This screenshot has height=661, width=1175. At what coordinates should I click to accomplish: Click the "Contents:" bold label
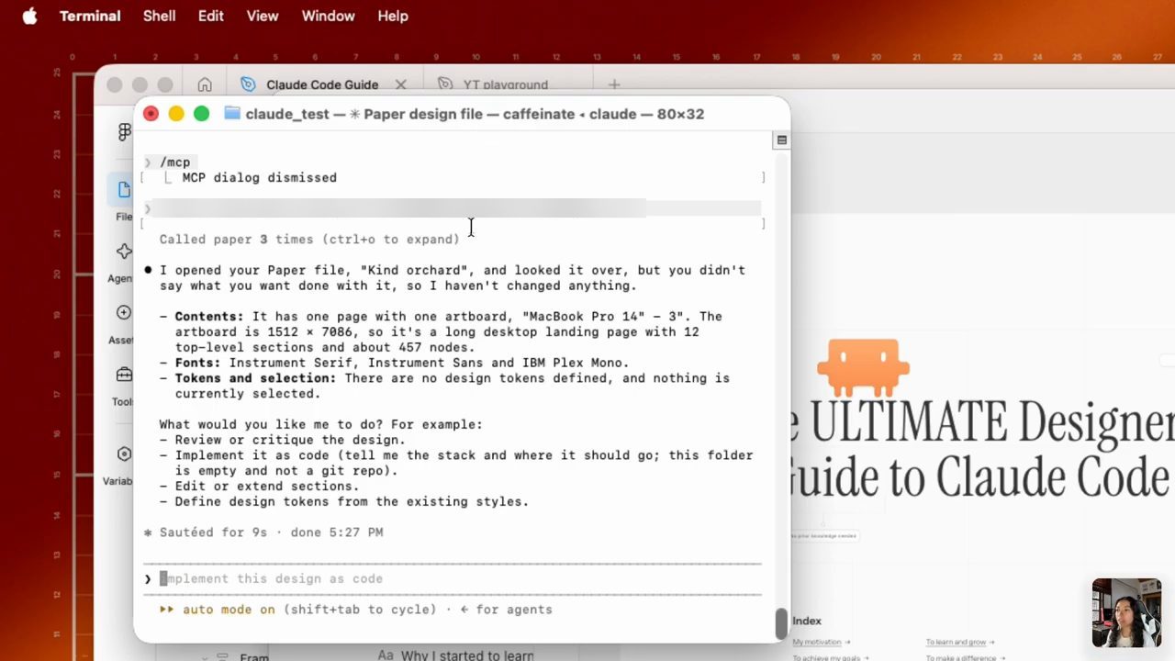tap(209, 317)
